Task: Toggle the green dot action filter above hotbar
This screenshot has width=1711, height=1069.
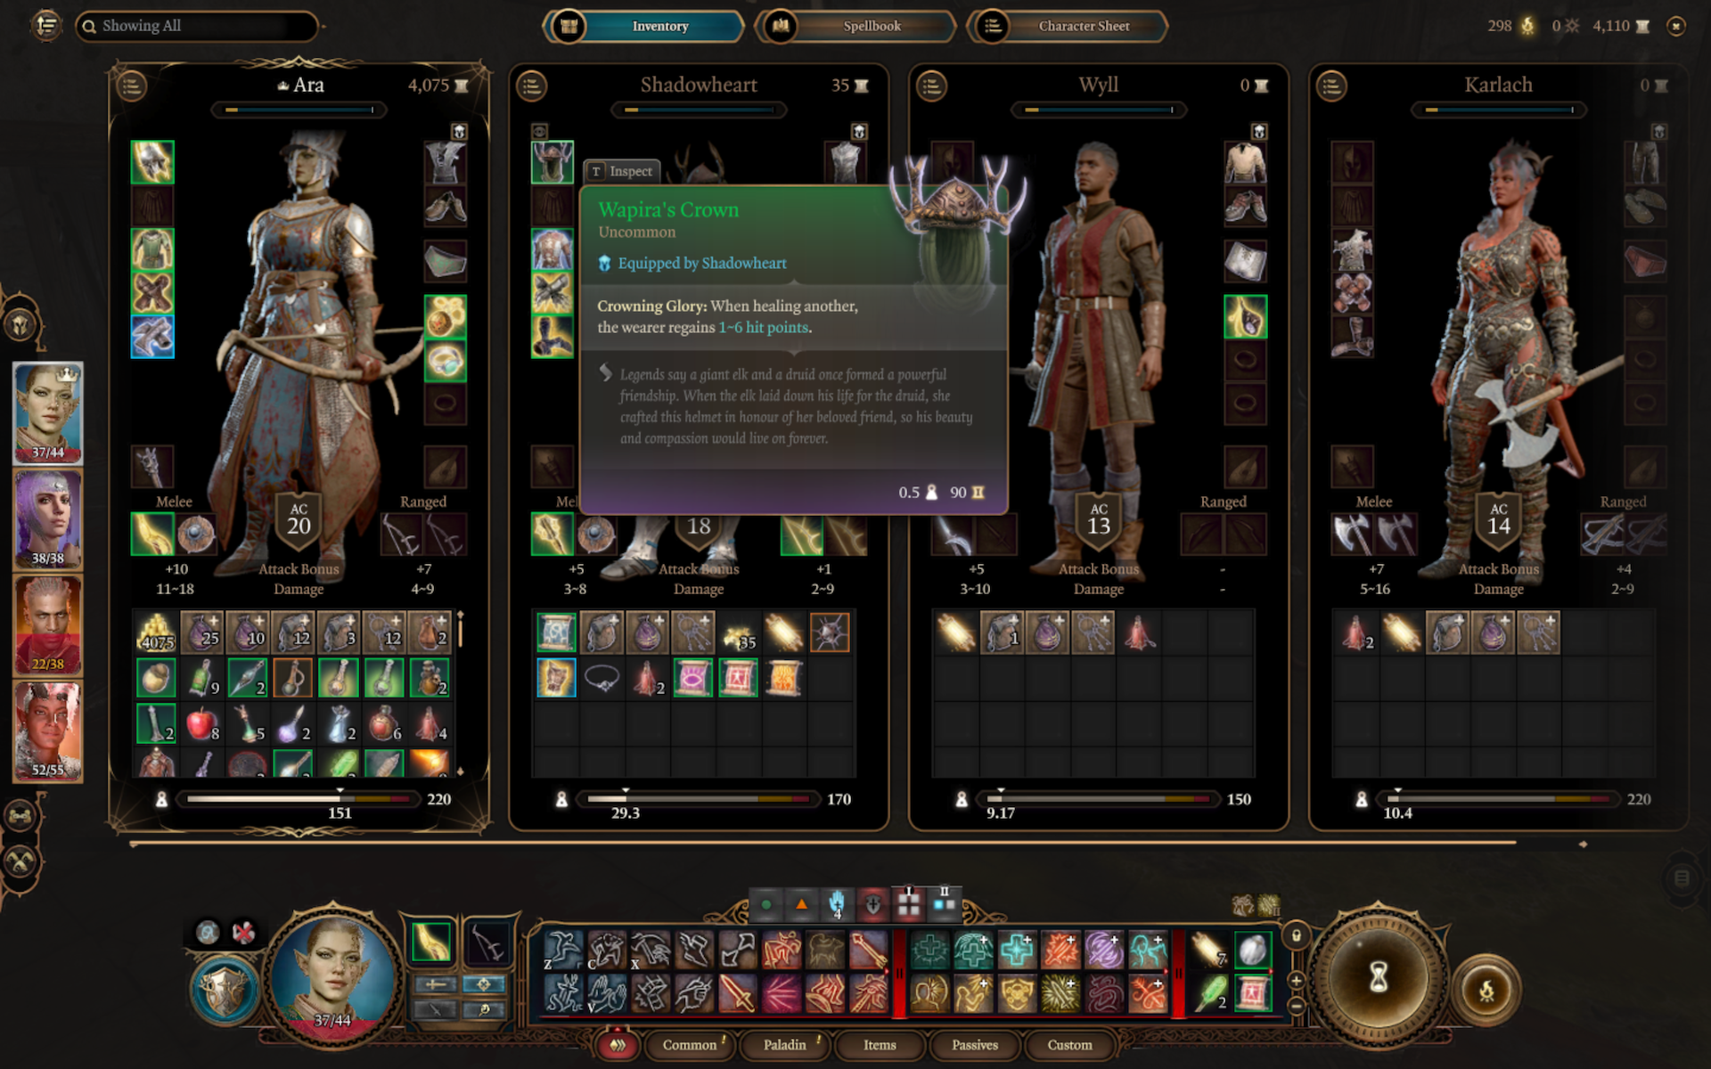Action: click(x=765, y=905)
